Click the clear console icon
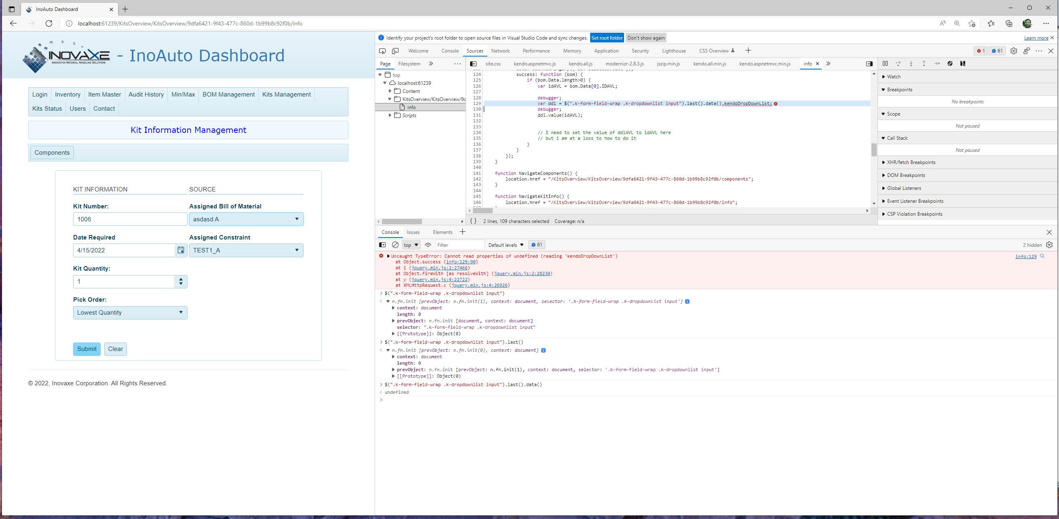 395,245
